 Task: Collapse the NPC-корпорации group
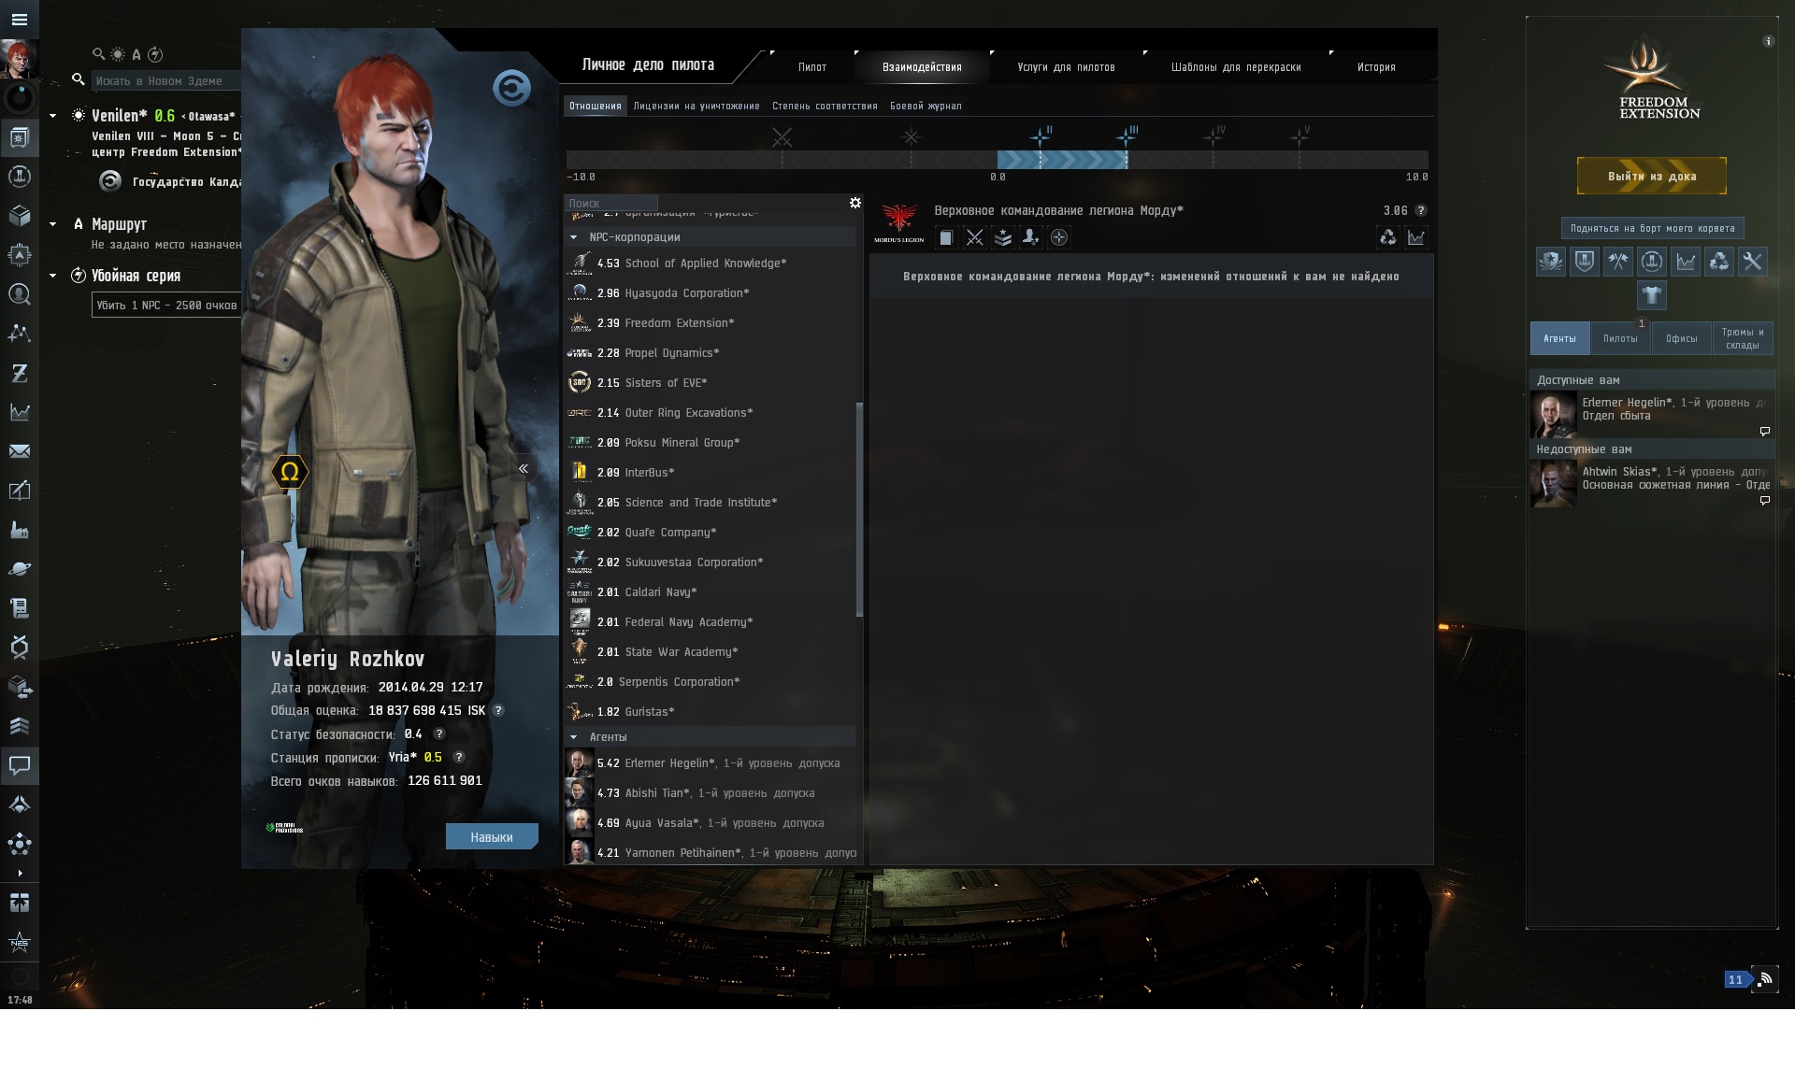pyautogui.click(x=573, y=237)
